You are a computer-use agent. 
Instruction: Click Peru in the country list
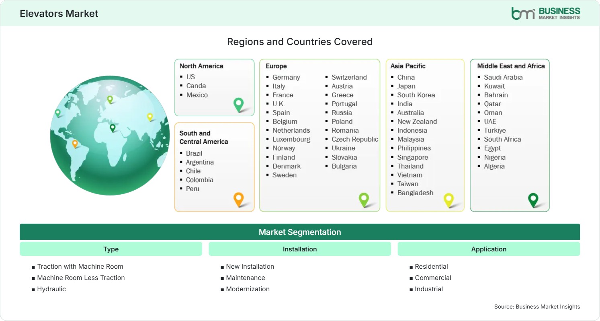click(192, 189)
